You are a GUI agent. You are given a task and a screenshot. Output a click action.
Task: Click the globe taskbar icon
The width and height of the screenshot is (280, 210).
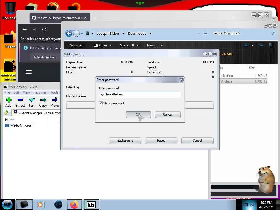pos(59,205)
